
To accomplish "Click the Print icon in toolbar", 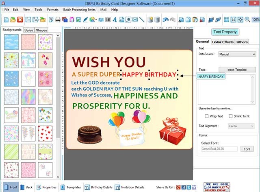I will 58,20.
